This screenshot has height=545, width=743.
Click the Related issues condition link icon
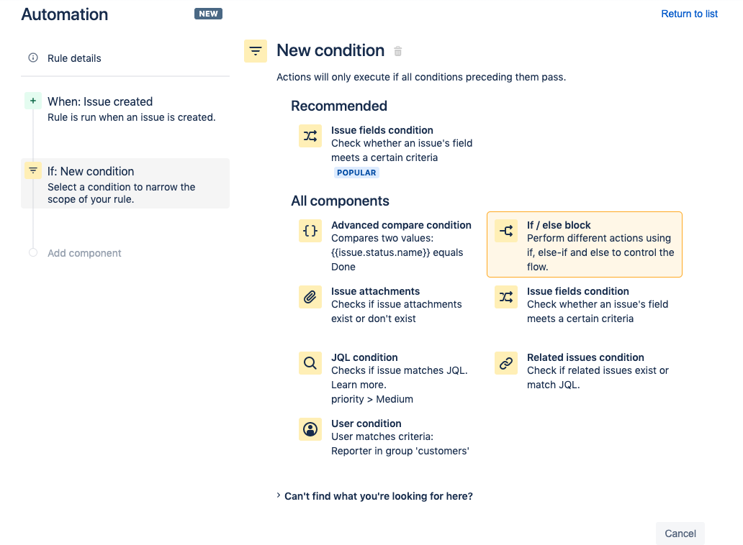[x=505, y=363]
